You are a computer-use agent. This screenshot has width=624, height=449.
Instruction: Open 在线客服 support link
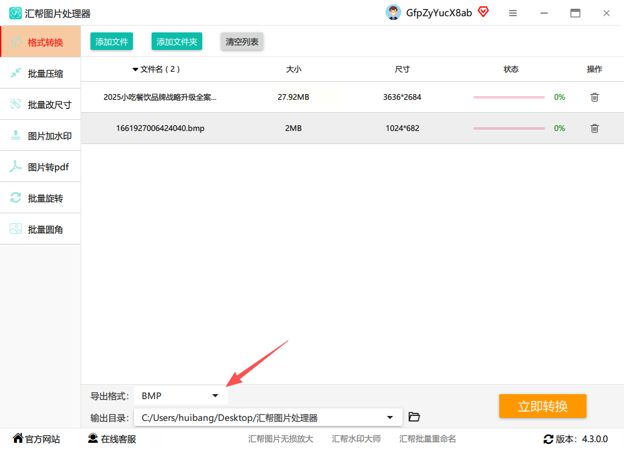(x=112, y=438)
